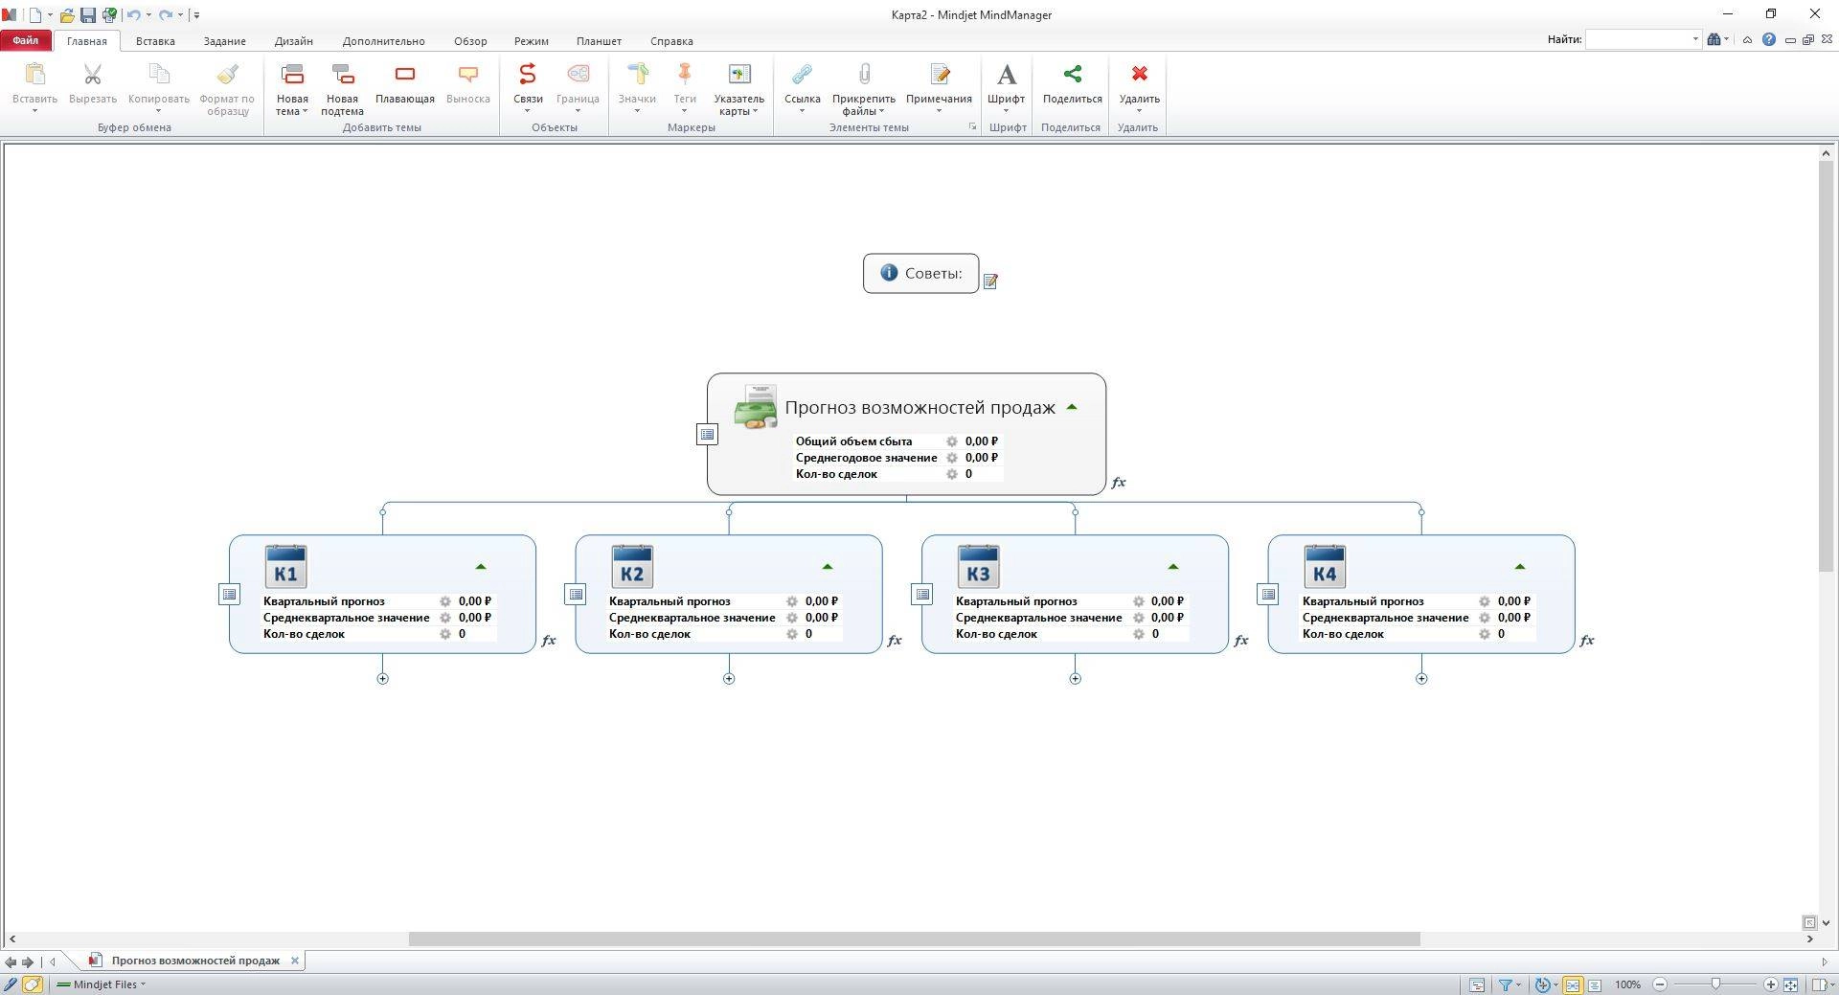The height and width of the screenshot is (995, 1839).
Task: Open the fx formula icon of main topic
Action: (1118, 482)
